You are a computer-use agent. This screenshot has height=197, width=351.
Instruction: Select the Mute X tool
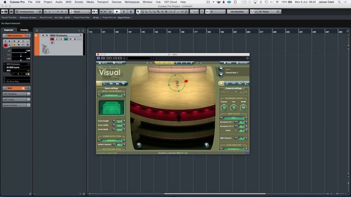[x=162, y=12]
